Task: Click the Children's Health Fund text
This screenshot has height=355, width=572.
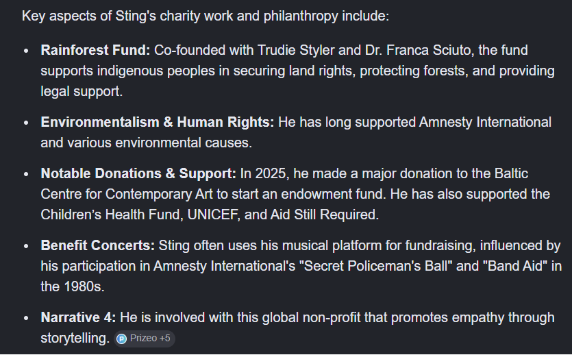Action: tap(110, 215)
